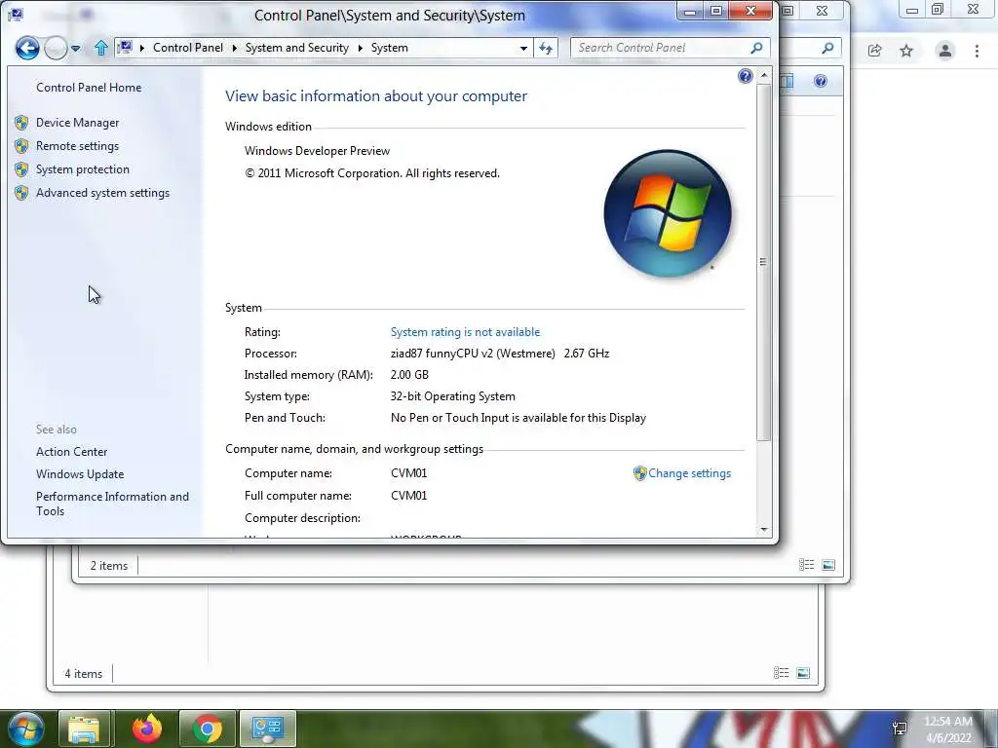Open Windows Update
Viewport: 998px width, 748px height.
click(x=80, y=474)
